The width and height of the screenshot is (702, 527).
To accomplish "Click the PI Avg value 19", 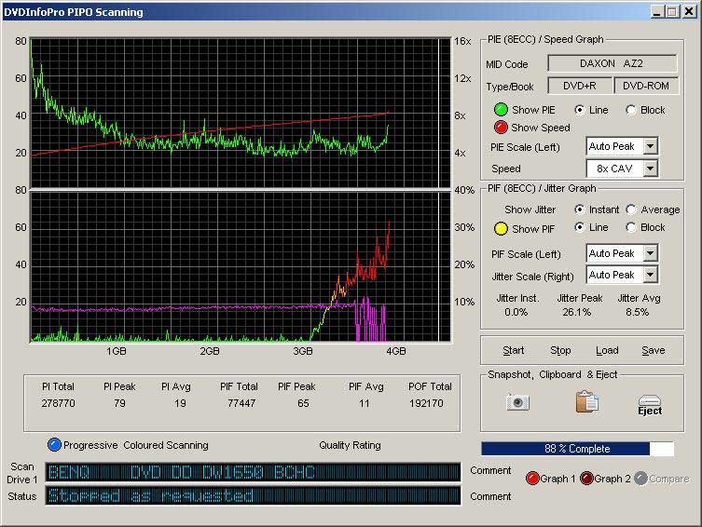I will (180, 403).
